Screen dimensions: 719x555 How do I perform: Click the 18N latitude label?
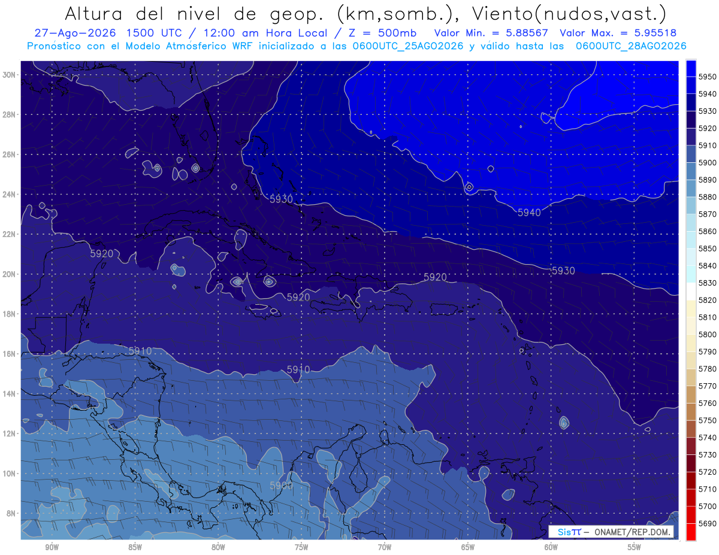point(8,314)
